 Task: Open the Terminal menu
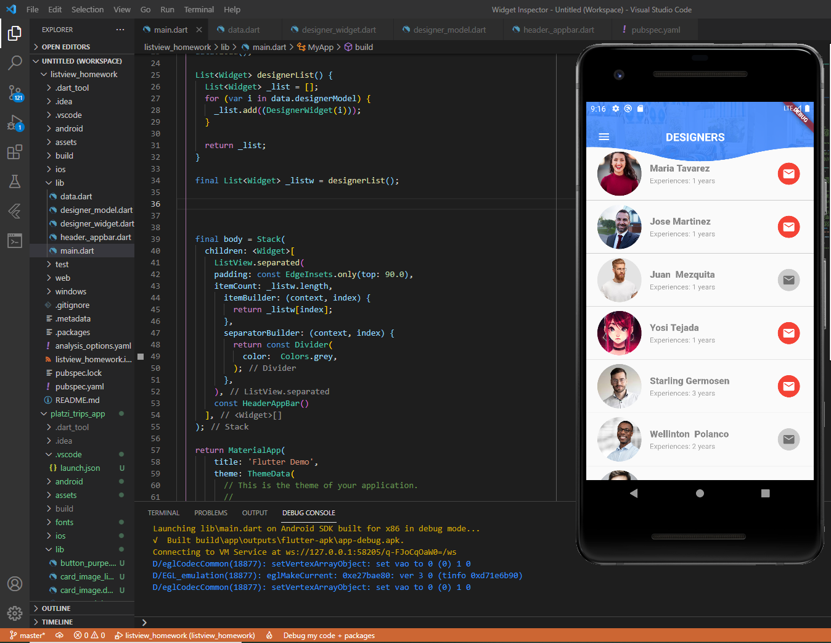[199, 9]
